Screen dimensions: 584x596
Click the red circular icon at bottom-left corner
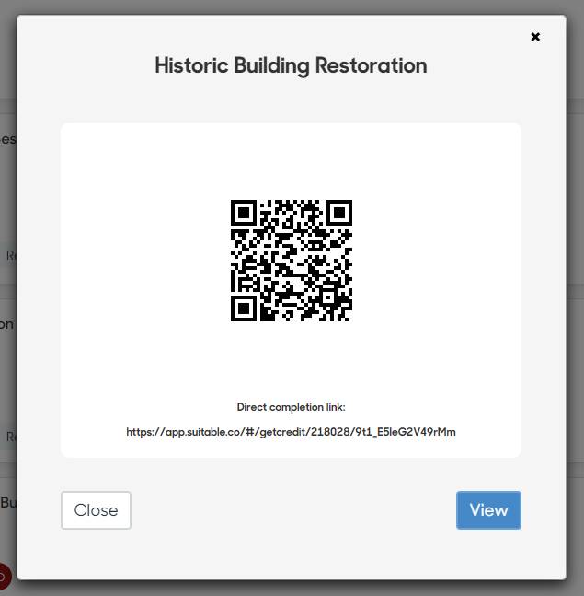[x=3, y=578]
